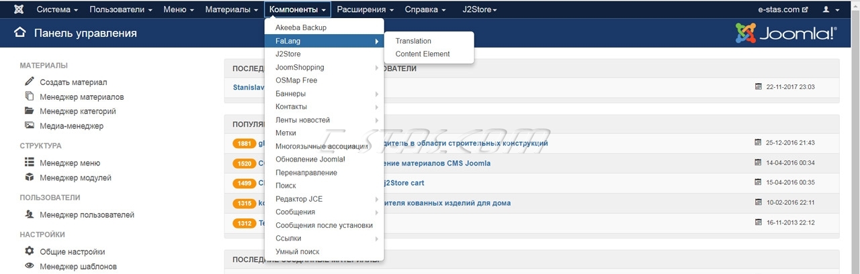Click the cube icon for Менеджер модулей

click(30, 178)
